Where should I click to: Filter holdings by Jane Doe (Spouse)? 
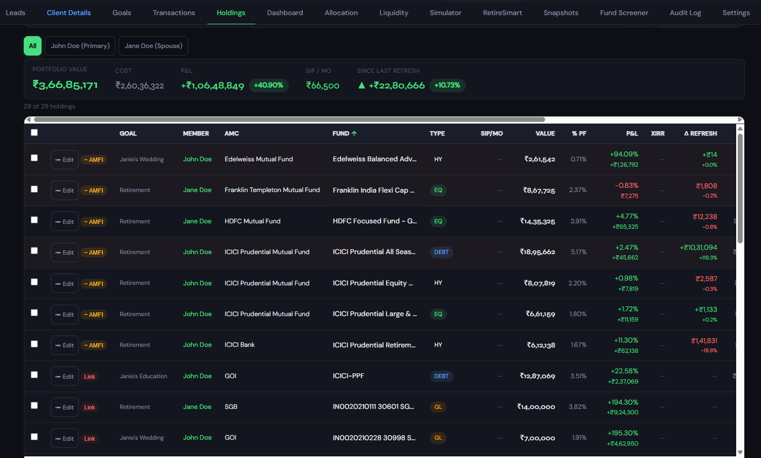[153, 46]
